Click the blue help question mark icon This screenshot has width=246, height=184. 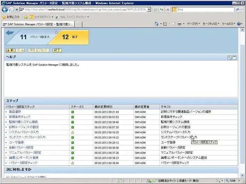[x=239, y=24]
